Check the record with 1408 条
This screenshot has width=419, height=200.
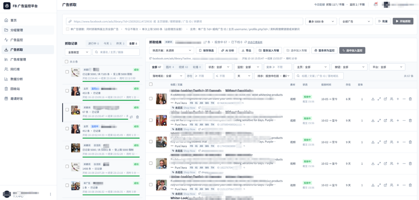click(67, 166)
